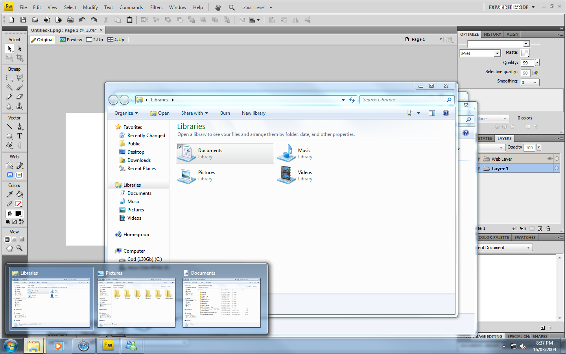Toggle the Explorer preview pane
Viewport: 566px width, 354px height.
point(431,113)
